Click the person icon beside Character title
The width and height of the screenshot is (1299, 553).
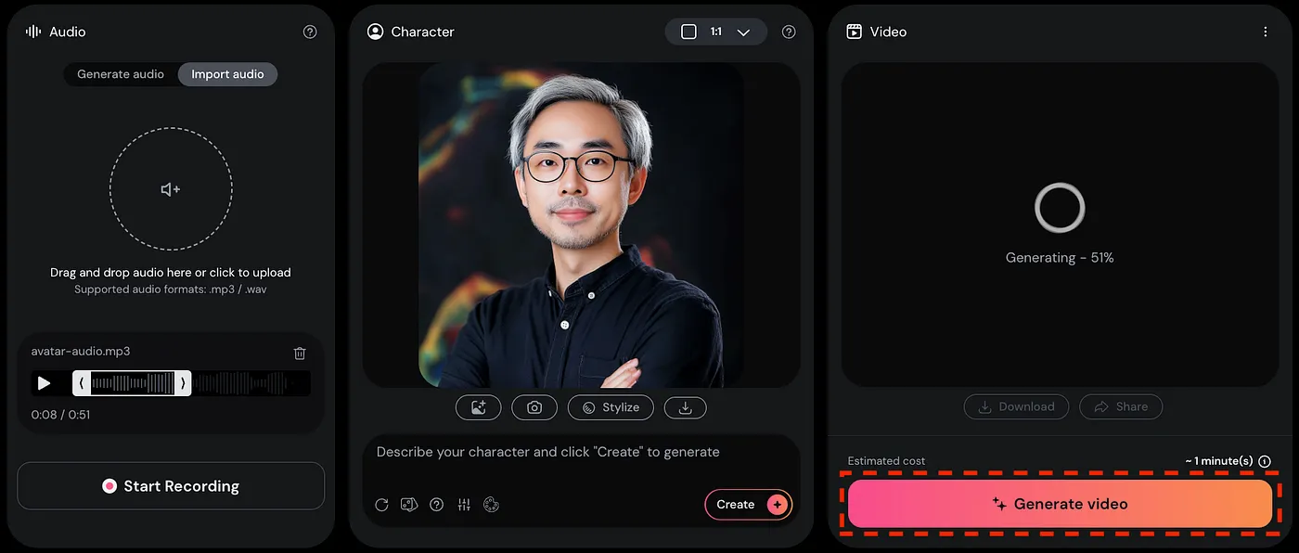(x=375, y=32)
